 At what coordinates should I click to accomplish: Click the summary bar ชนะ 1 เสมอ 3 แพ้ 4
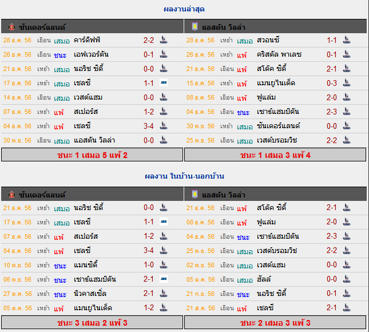point(275,155)
